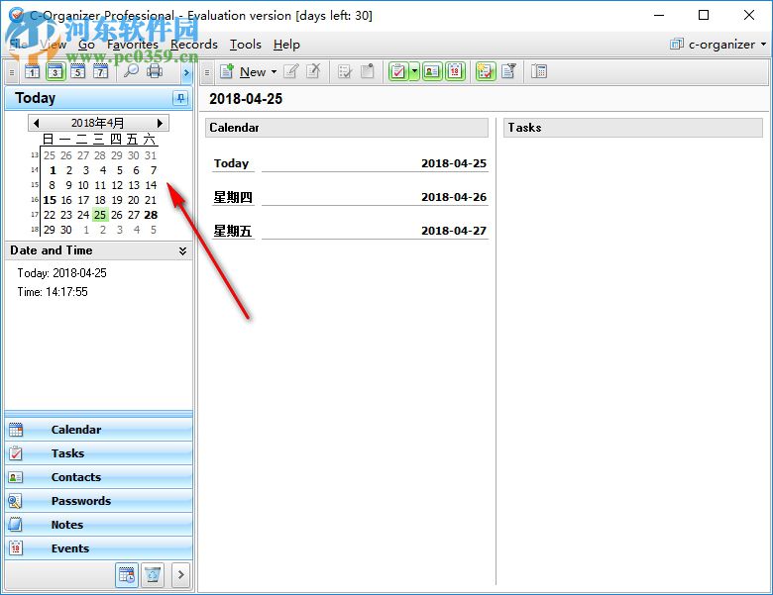Click the main toolbar grip handle
Viewport: 773px width, 595px height.
click(x=207, y=72)
